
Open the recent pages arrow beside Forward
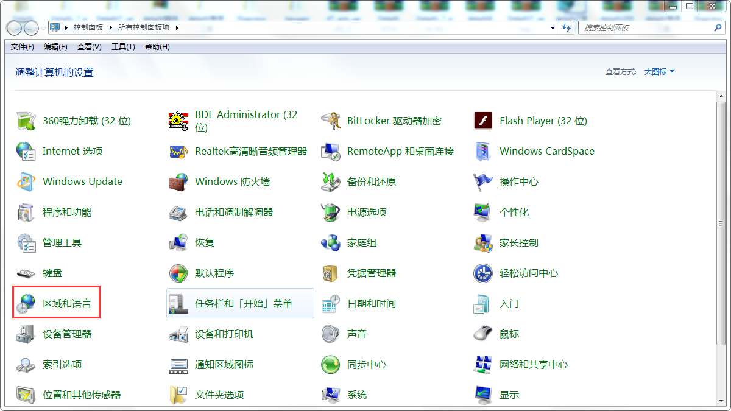pos(43,28)
